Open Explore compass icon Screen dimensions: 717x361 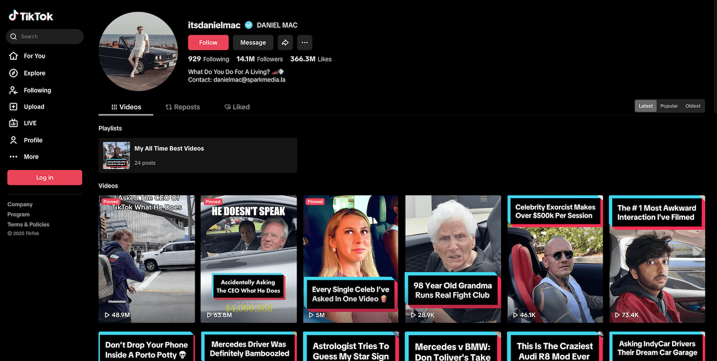pyautogui.click(x=14, y=73)
